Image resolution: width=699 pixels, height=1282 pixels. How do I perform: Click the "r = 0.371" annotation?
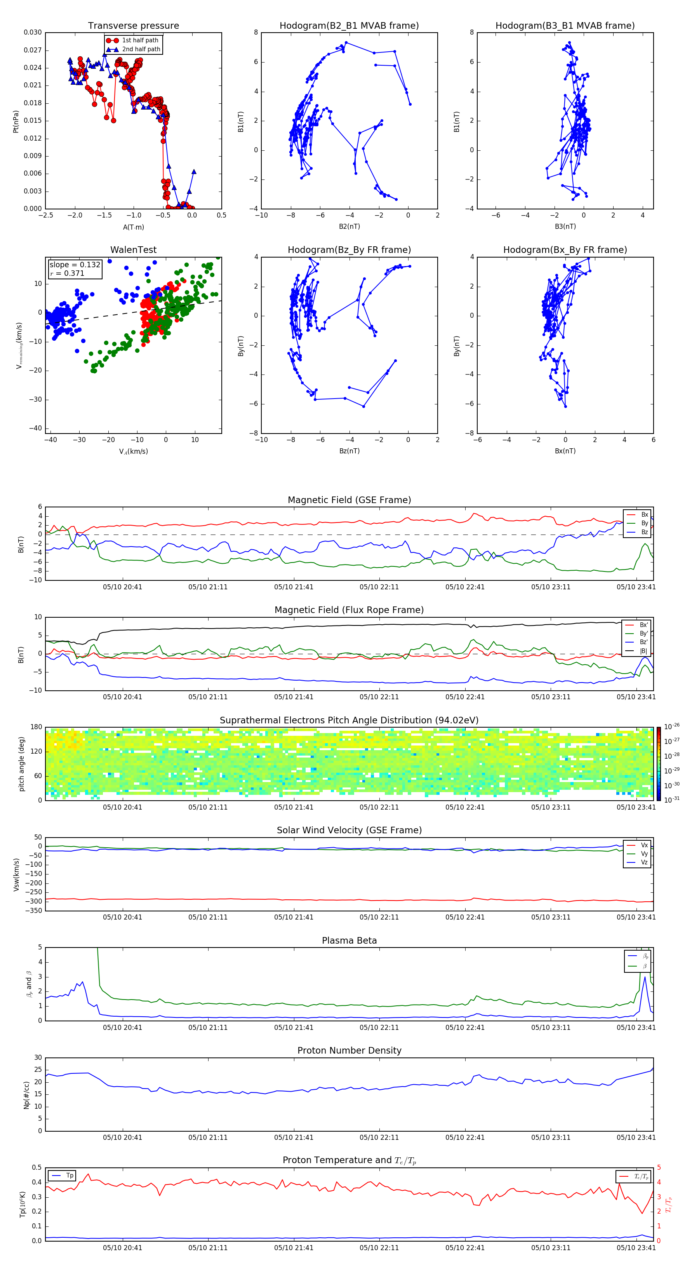(67, 274)
